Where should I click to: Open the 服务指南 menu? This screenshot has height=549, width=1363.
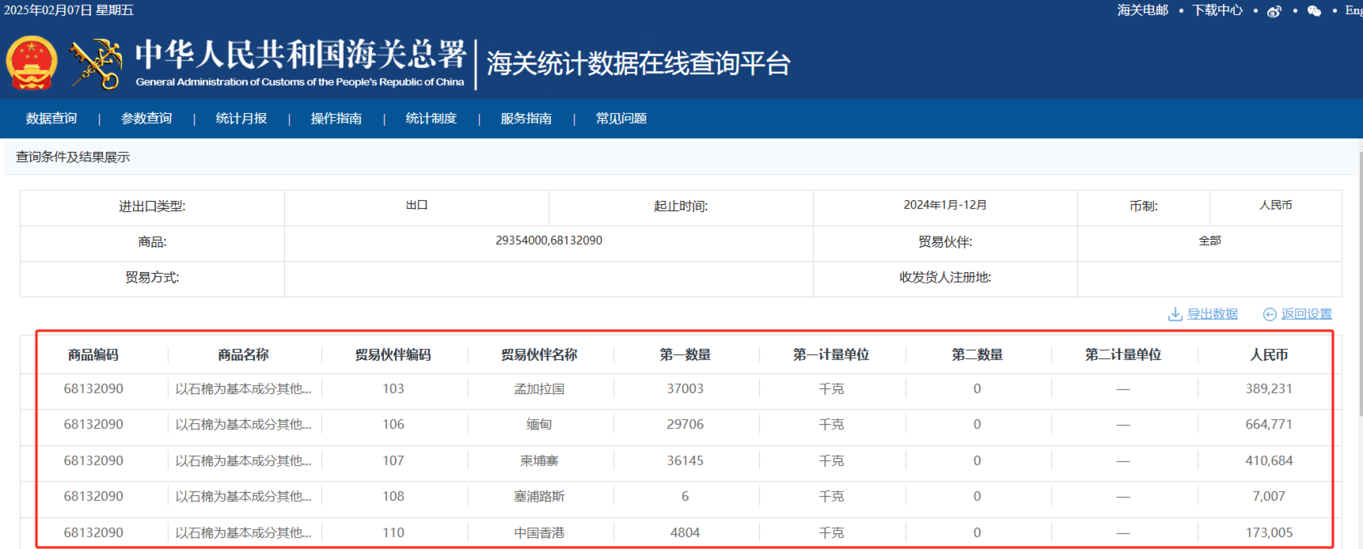pyautogui.click(x=526, y=119)
